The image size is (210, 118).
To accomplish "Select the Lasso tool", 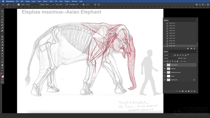I will (x=2, y=17).
